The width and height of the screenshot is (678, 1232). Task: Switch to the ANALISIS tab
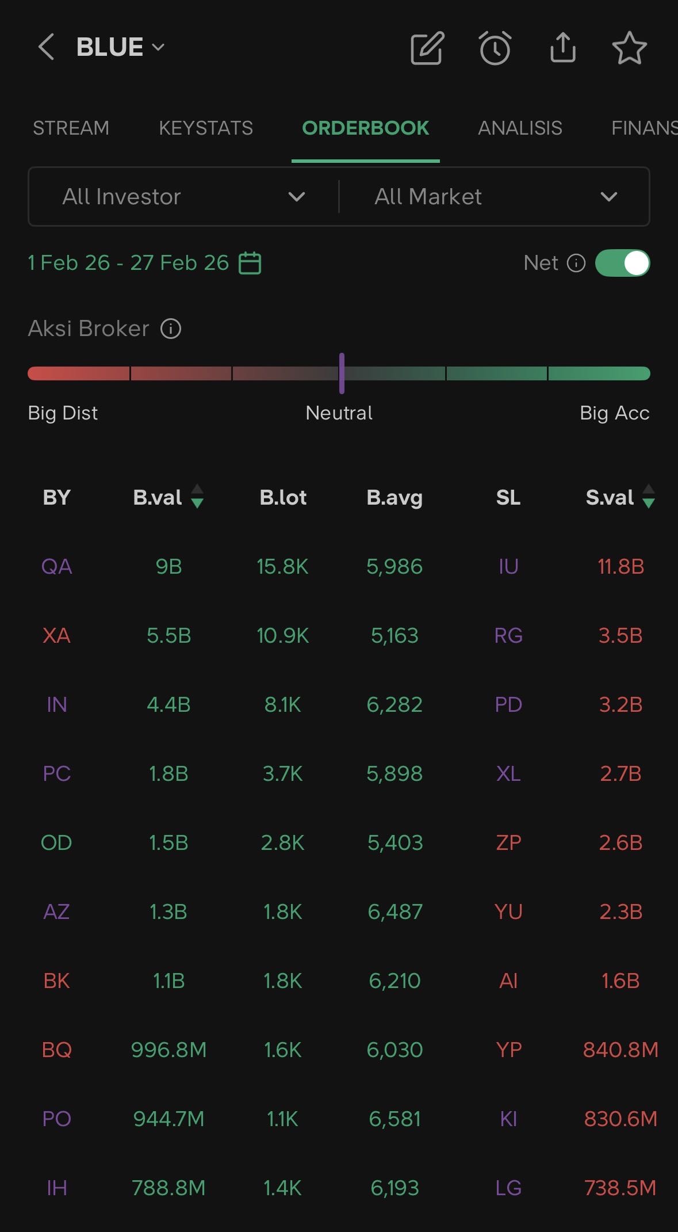[520, 128]
